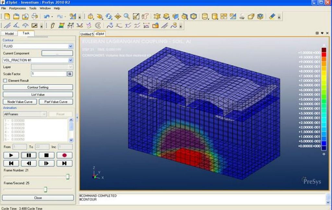Switch to the Untitled 5 document tab
332x210 pixels.
tap(87, 34)
